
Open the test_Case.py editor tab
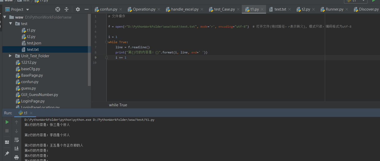224,9
